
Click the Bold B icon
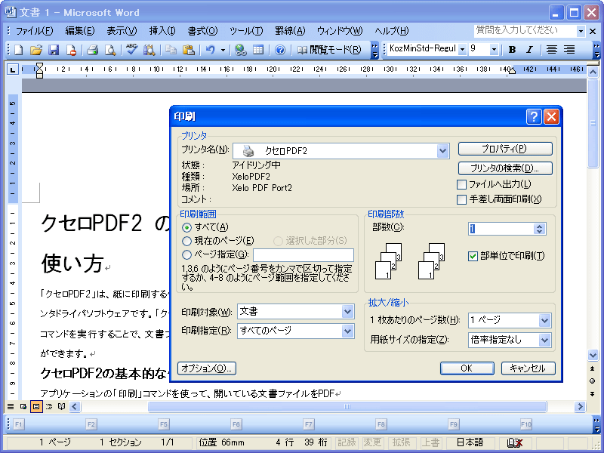512,49
